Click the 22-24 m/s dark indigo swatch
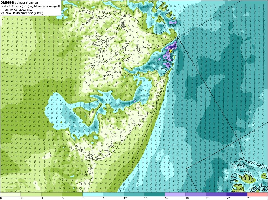The image size is (268, 200). tap(237, 194)
